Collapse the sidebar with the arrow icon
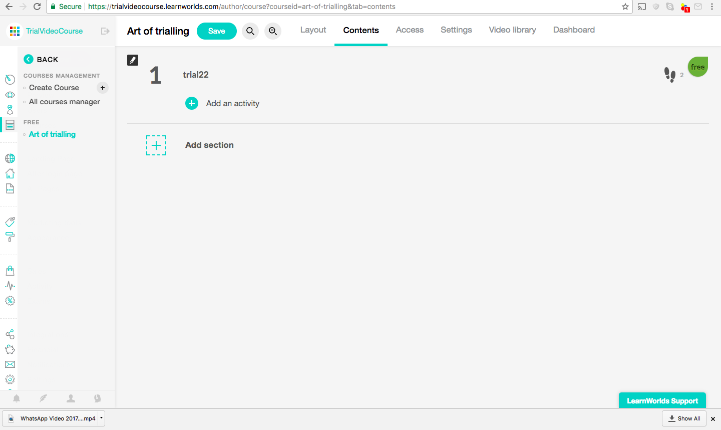Viewport: 721px width, 430px height. tap(105, 31)
